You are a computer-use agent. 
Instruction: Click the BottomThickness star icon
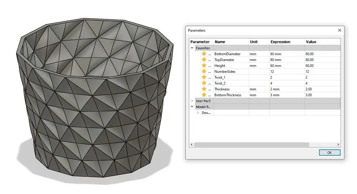[204, 95]
